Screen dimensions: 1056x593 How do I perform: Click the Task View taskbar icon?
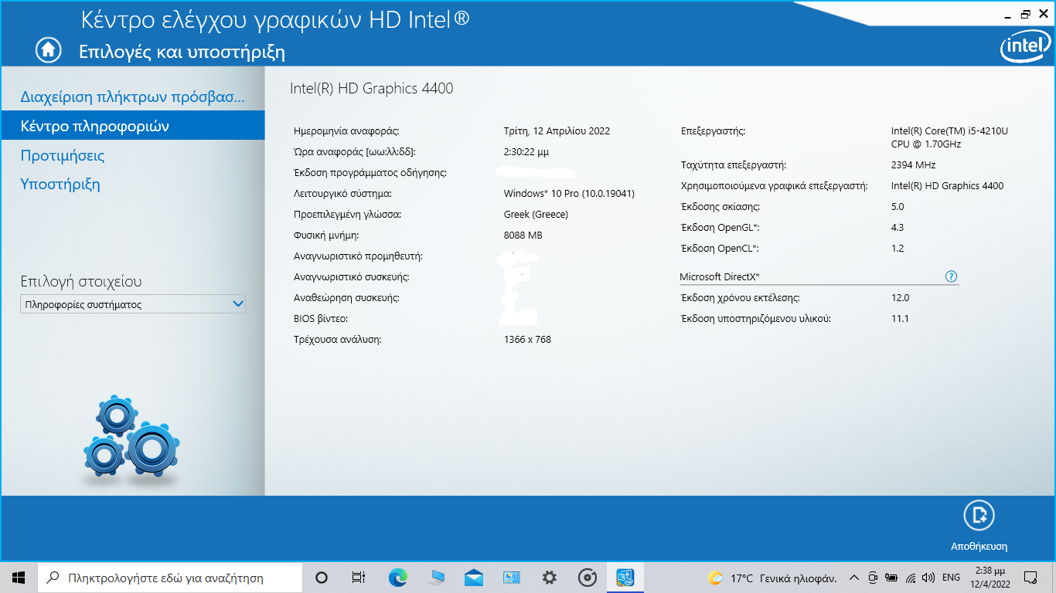359,578
